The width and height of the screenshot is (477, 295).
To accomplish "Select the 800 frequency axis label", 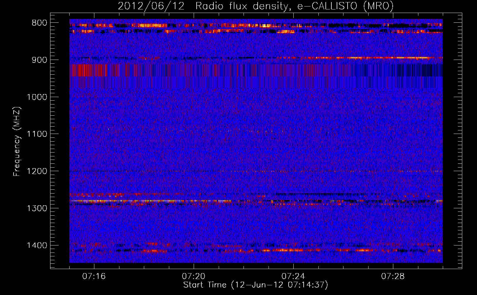I will 40,23.
